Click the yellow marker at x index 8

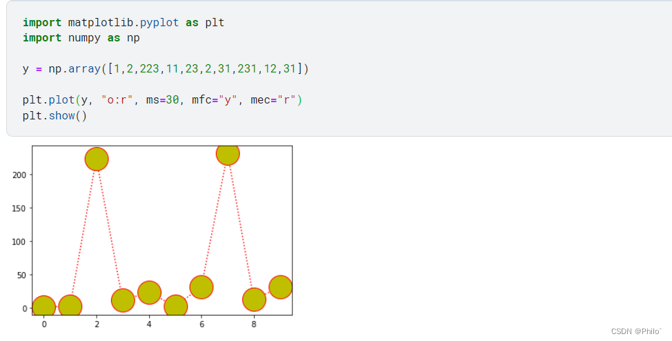tap(254, 300)
